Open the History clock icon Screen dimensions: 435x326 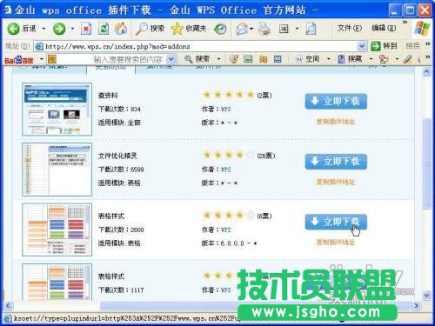[x=220, y=29]
